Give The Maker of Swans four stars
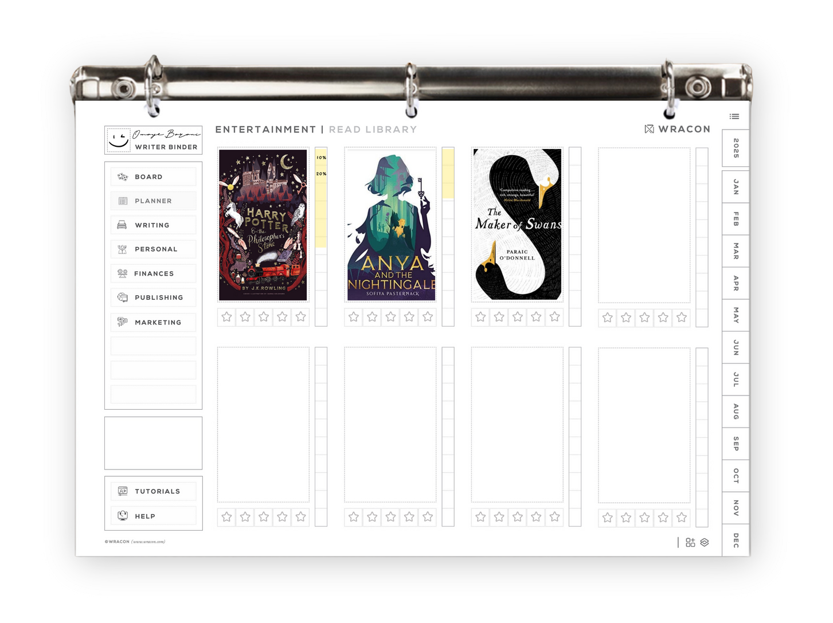Image resolution: width=833 pixels, height=623 pixels. 536,317
